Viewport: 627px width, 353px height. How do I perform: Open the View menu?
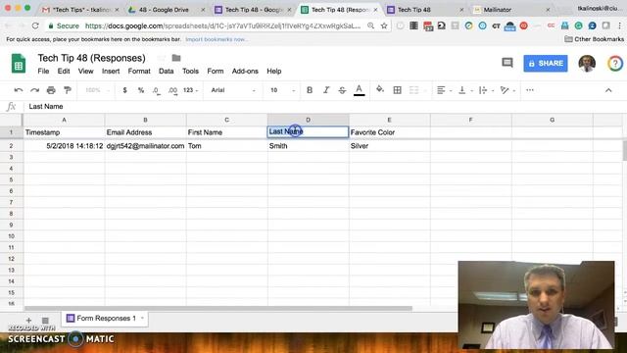(85, 72)
